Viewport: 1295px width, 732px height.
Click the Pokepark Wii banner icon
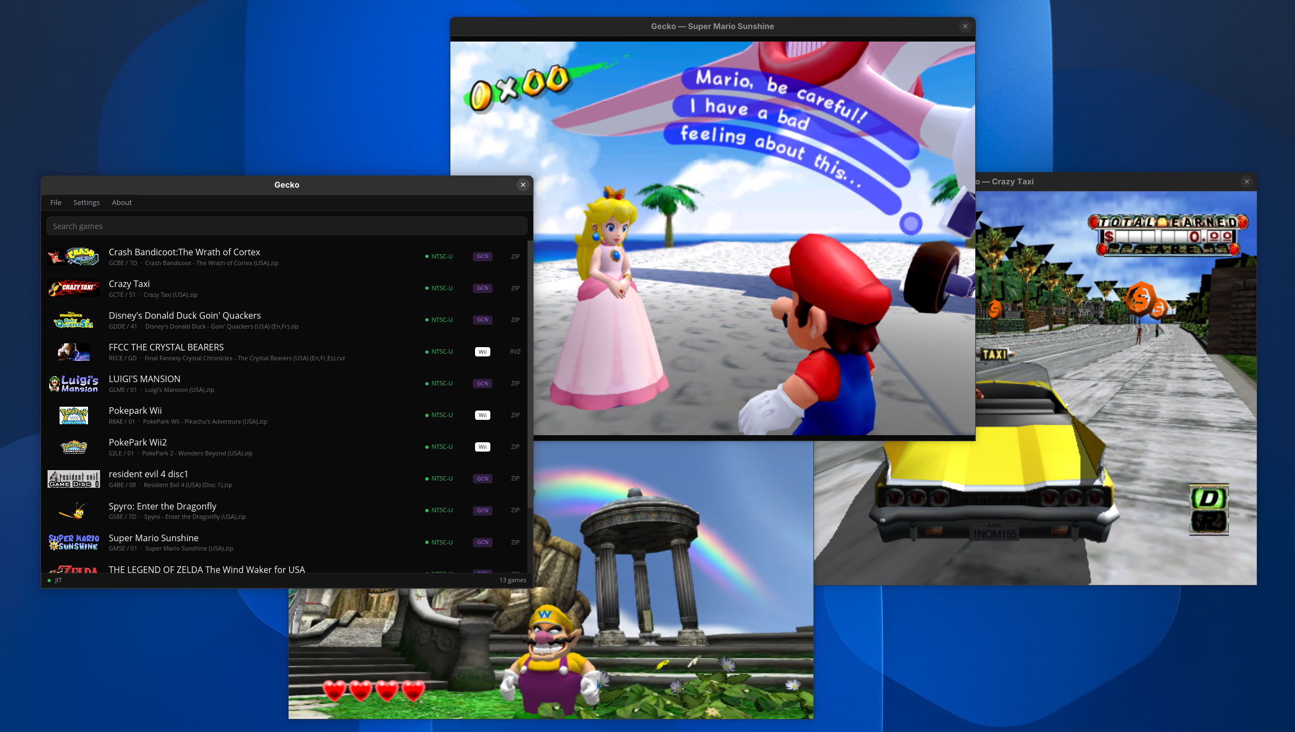74,415
